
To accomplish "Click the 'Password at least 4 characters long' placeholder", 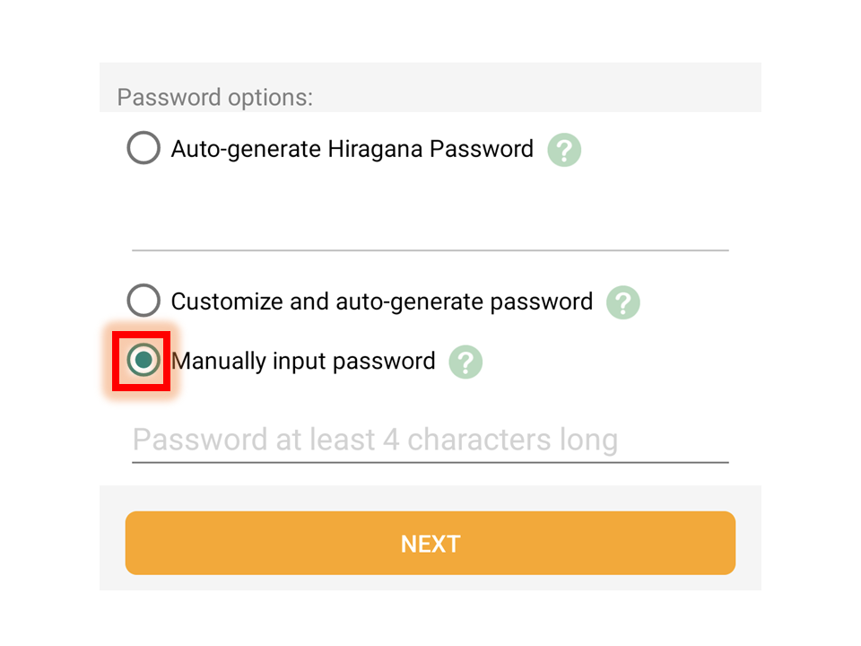I will (375, 440).
